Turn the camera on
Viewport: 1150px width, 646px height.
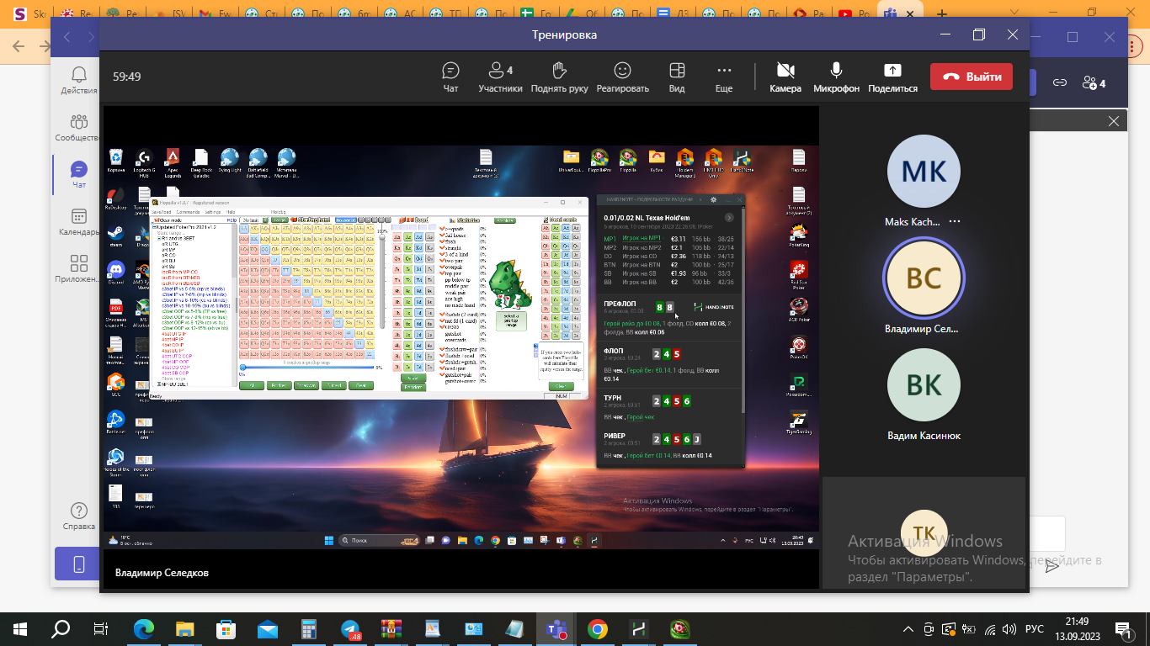click(x=785, y=77)
